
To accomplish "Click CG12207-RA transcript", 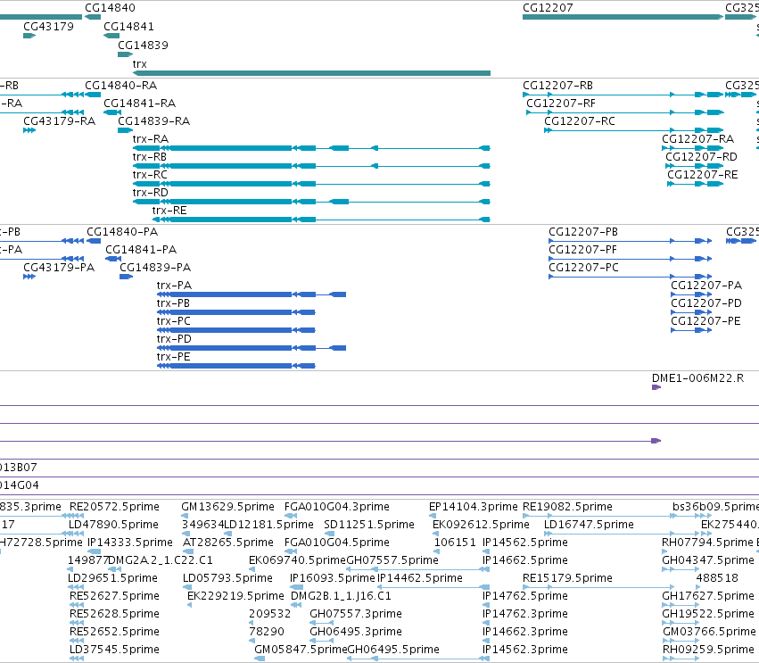I will pos(693,148).
